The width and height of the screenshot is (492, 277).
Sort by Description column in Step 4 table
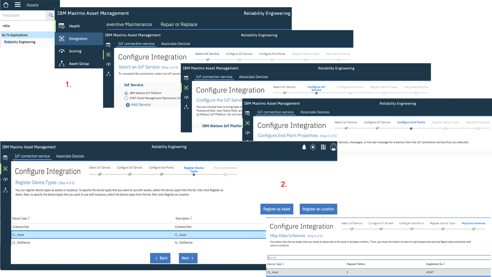(x=184, y=218)
